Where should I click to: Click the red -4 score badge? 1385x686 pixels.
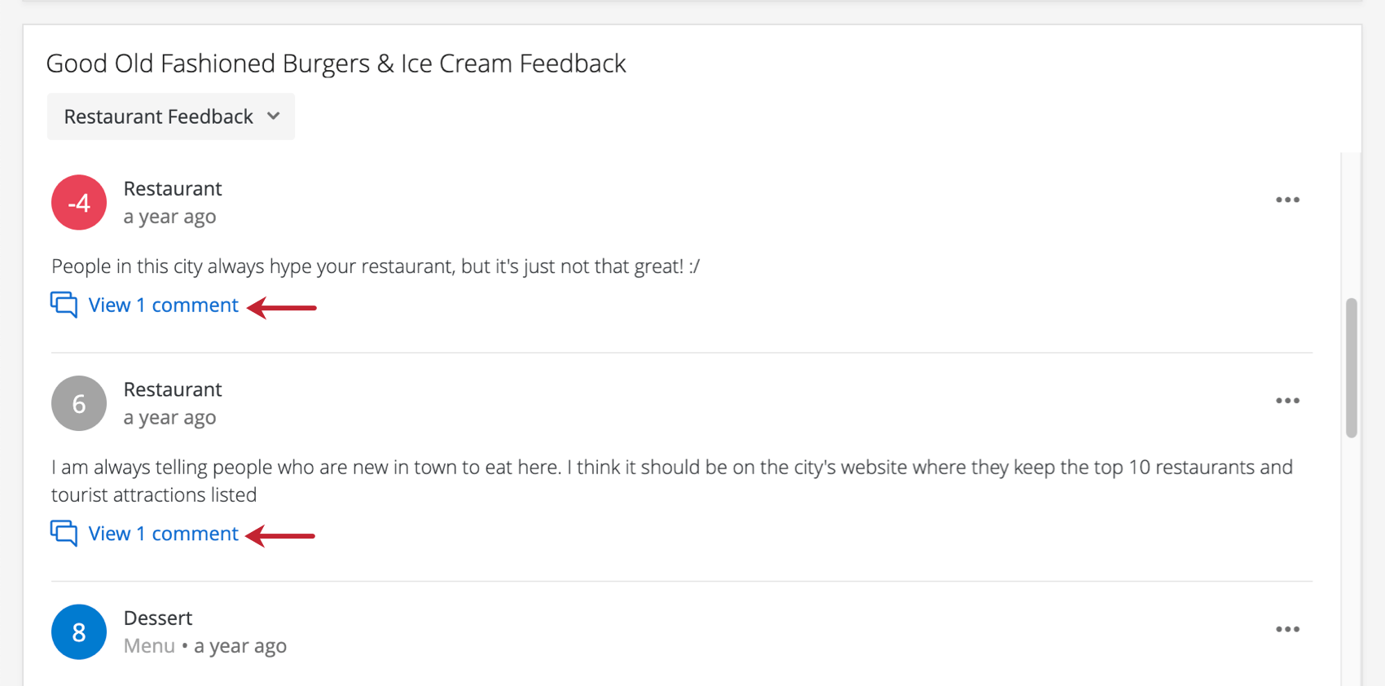click(78, 202)
